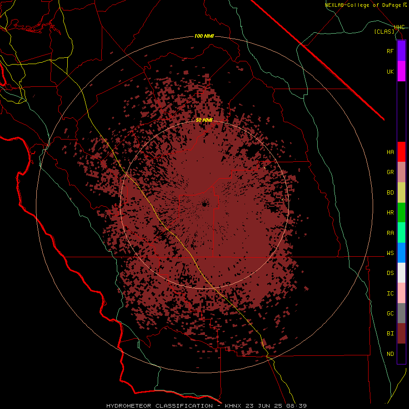Click the BI brown legend swatch

(x=401, y=334)
